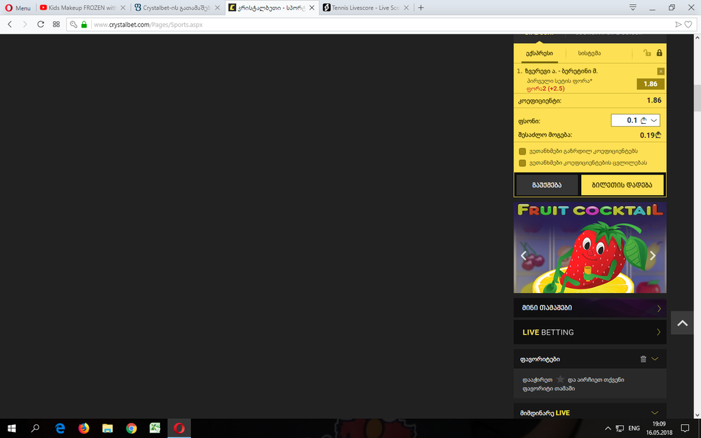Collapse the ფავორიტები panel

655,359
